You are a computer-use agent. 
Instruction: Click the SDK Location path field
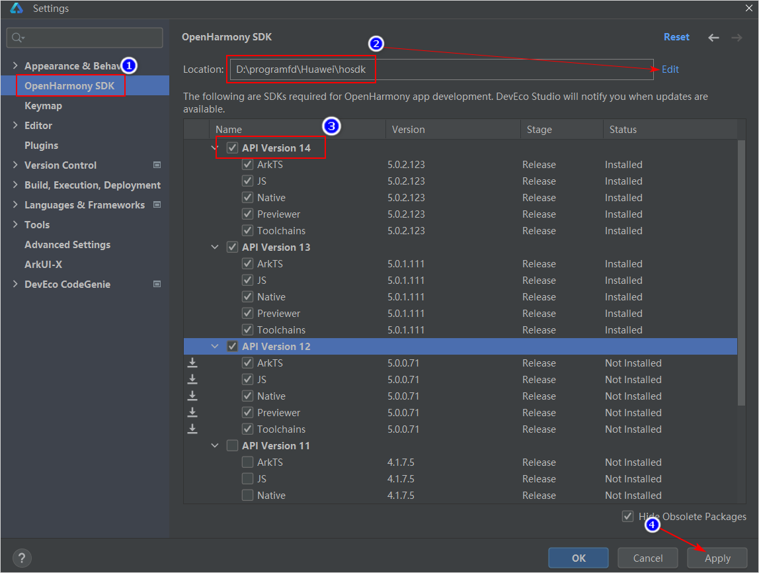tap(441, 69)
